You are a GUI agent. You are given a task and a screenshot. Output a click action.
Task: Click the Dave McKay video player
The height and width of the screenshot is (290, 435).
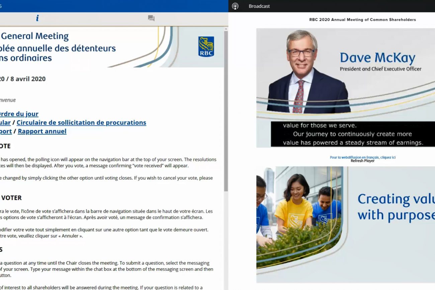tap(346, 88)
